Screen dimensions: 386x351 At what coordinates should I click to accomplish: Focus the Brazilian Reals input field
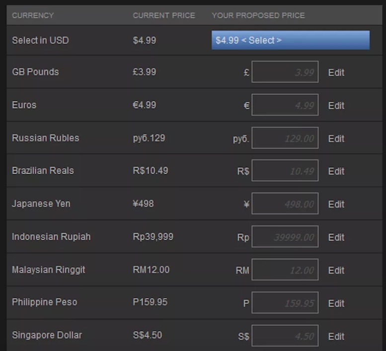pyautogui.click(x=285, y=170)
